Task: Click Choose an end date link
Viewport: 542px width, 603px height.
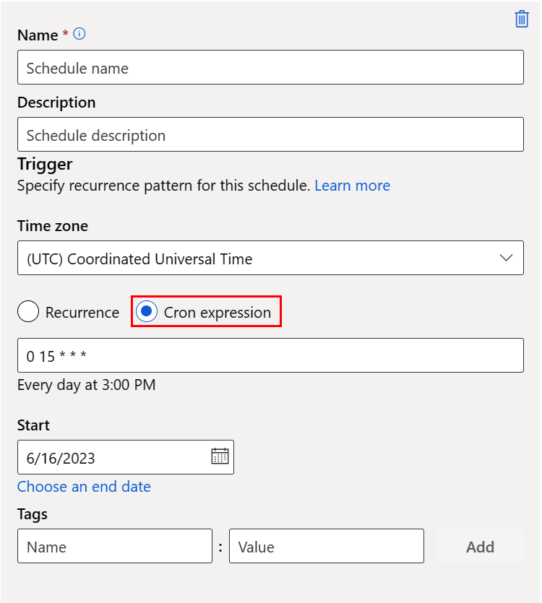Action: click(84, 486)
